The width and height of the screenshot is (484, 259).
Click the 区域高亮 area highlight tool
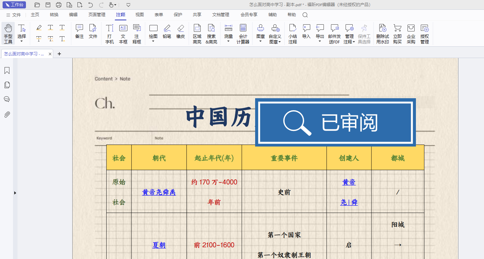[197, 33]
